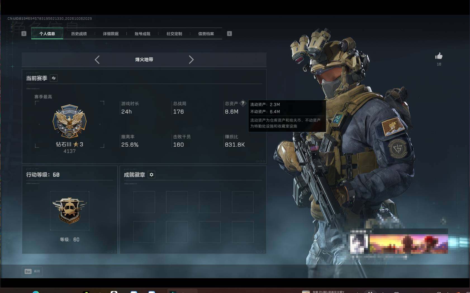470x293 pixels.
Task: Click the 总资产 value 8.6M
Action: pos(232,112)
